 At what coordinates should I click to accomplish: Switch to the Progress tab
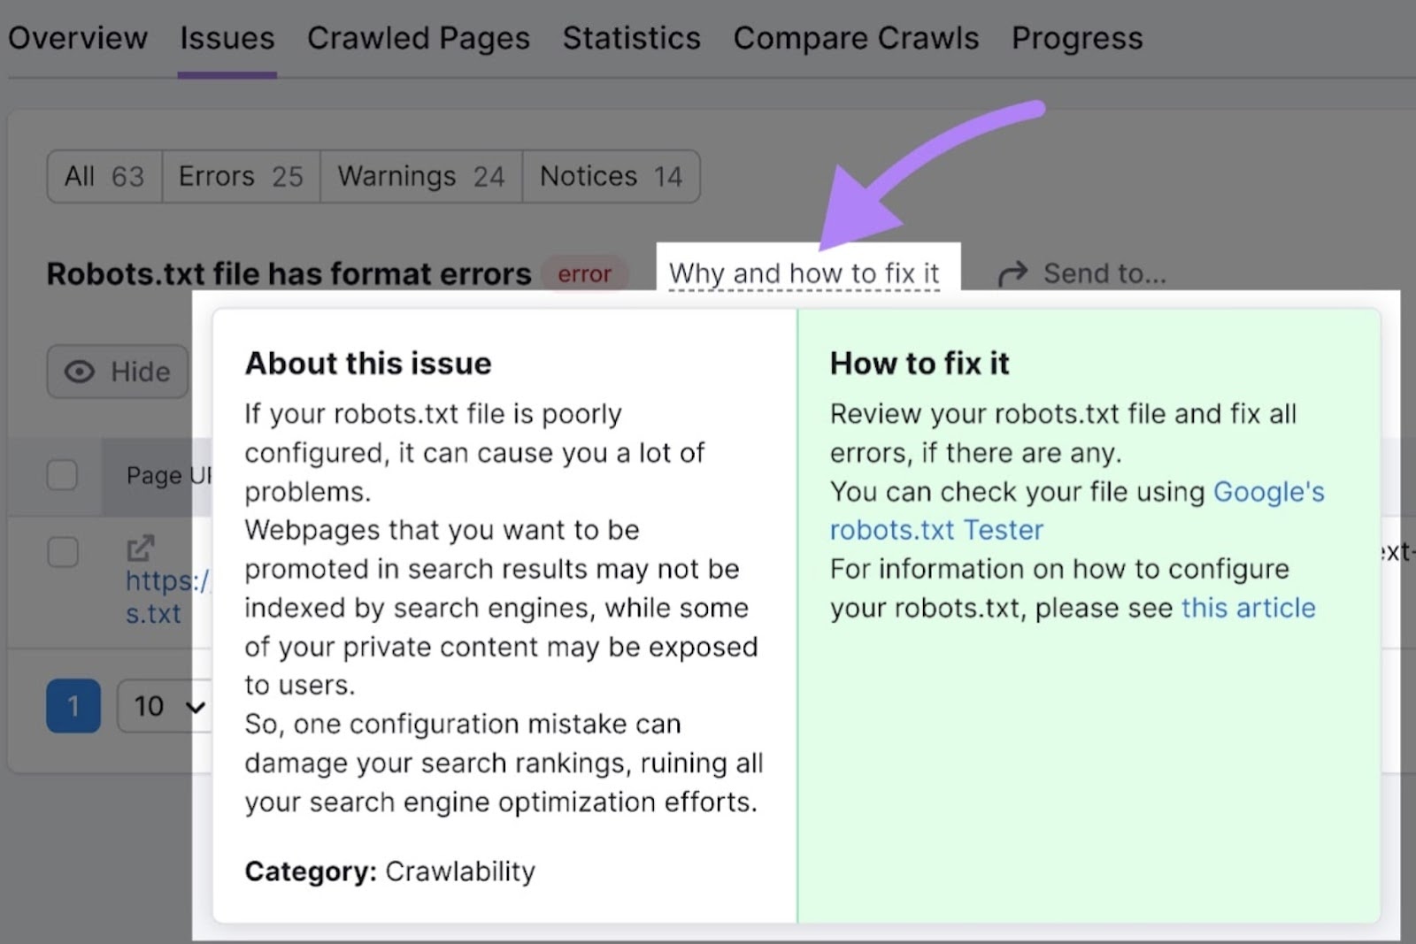[1076, 38]
